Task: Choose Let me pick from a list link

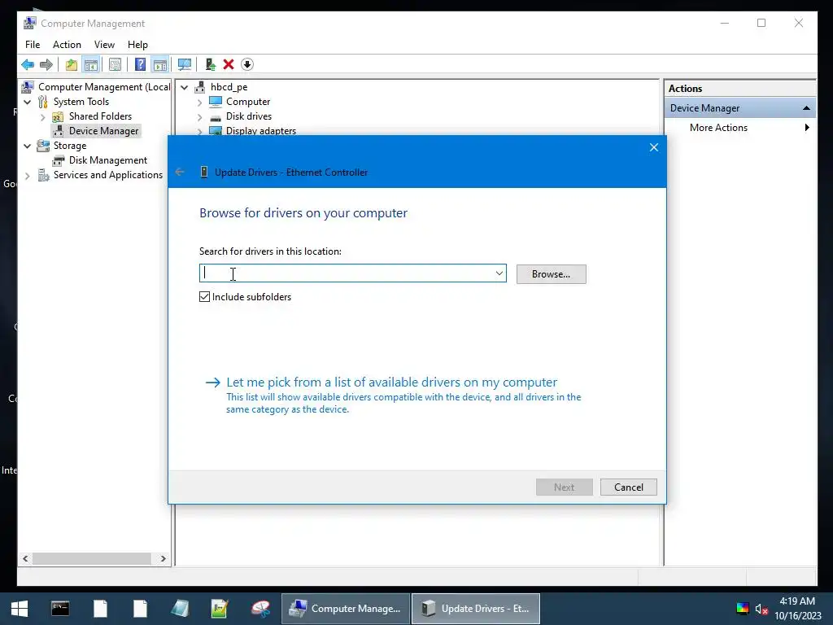Action: coord(391,382)
